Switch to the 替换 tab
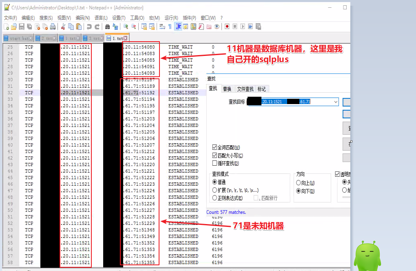Screen dimensions: 416x271 [x=227, y=89]
